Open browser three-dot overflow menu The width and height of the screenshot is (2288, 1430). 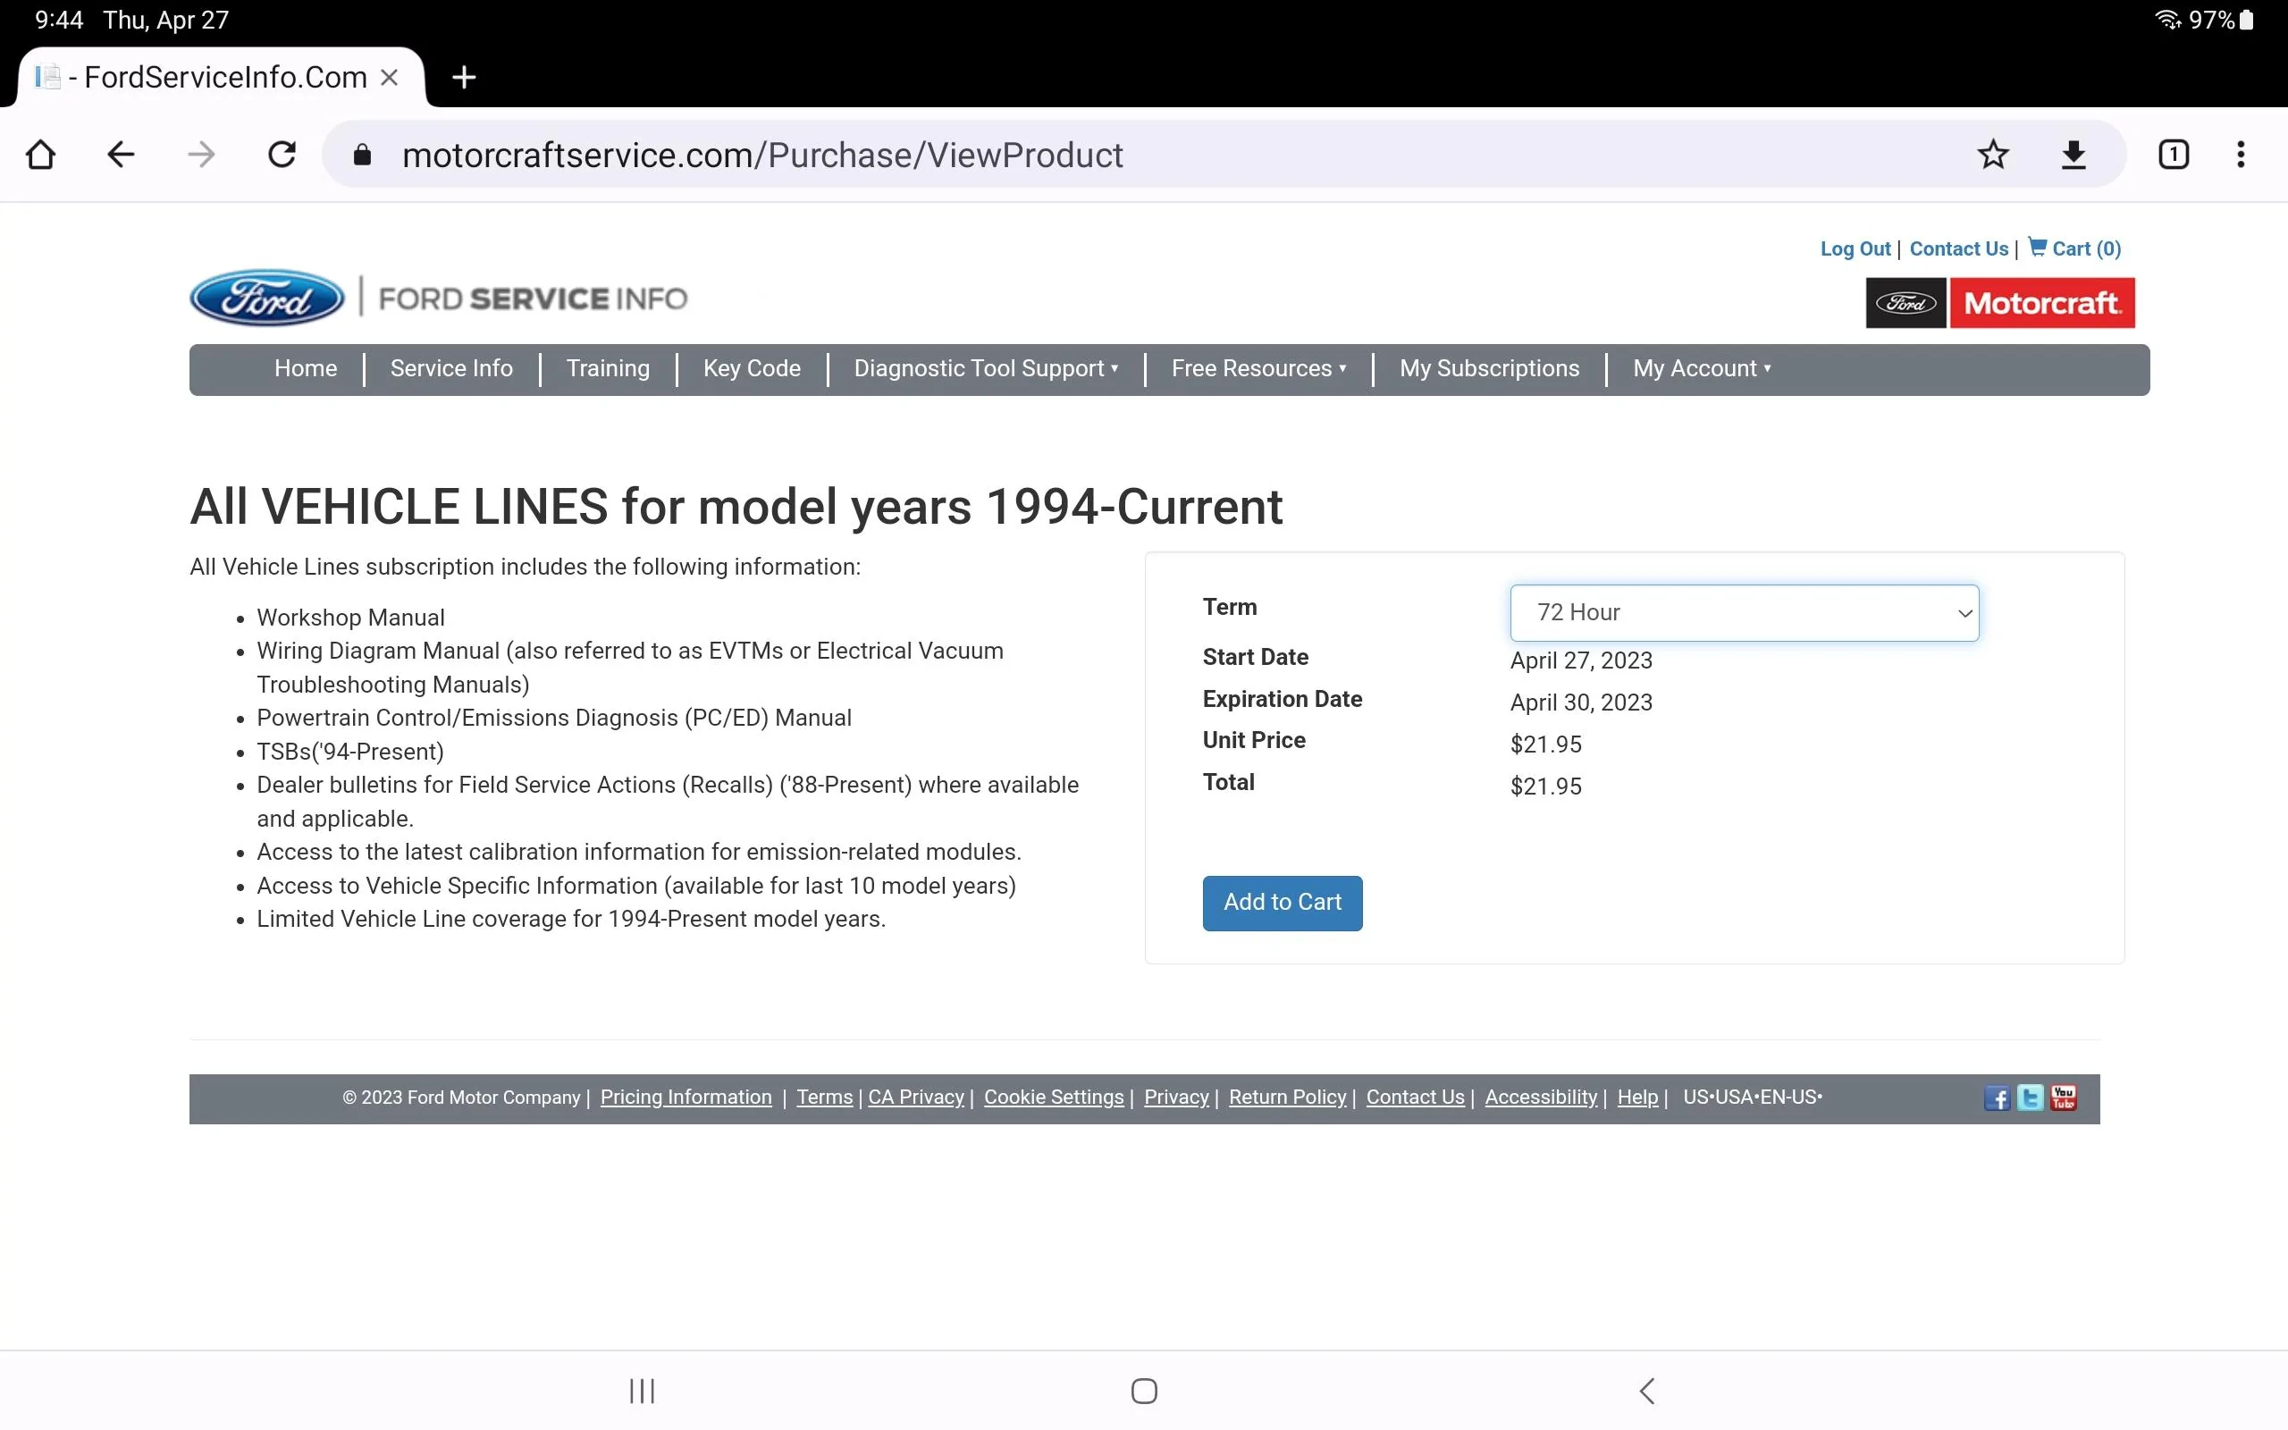(x=2240, y=154)
